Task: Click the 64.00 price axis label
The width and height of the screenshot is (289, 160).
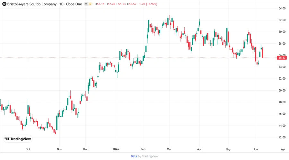Action: click(x=282, y=8)
